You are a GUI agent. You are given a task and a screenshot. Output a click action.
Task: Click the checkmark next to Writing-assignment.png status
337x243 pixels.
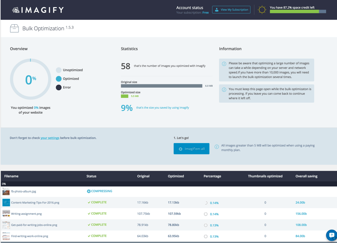tap(89, 214)
